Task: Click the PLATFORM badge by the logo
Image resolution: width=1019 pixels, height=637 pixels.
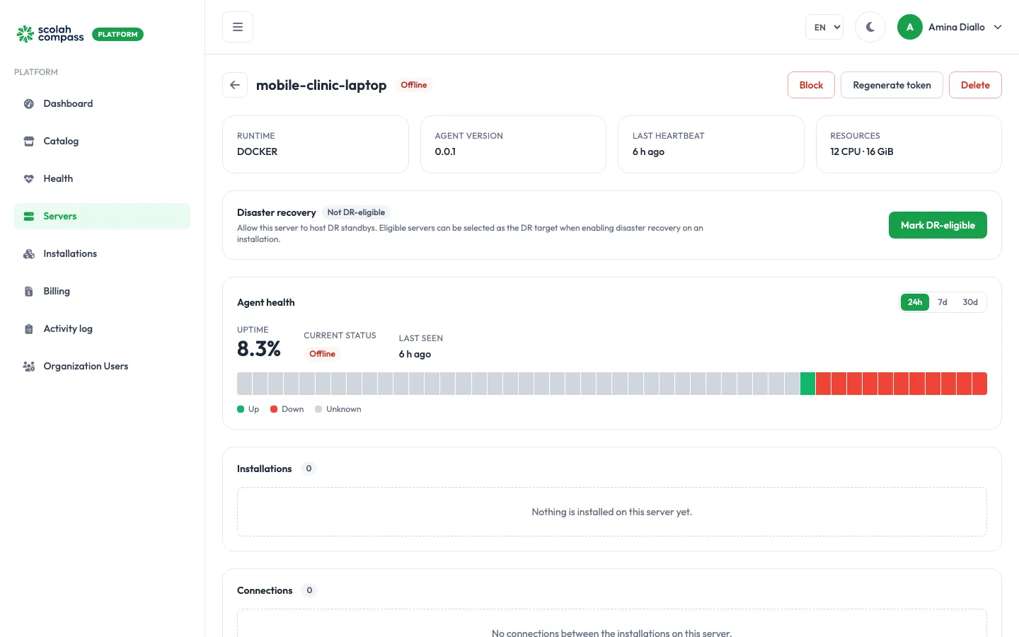Action: pos(117,34)
